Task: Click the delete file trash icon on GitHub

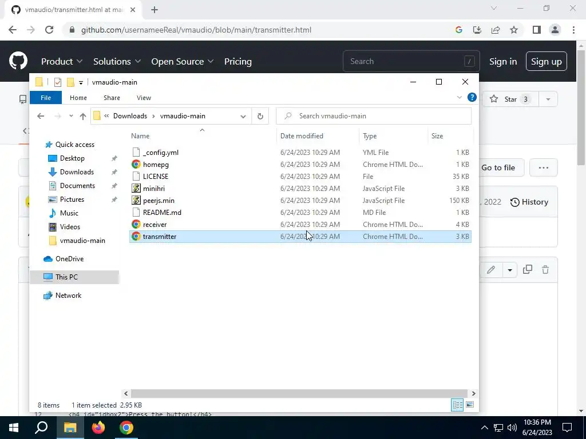Action: click(545, 270)
